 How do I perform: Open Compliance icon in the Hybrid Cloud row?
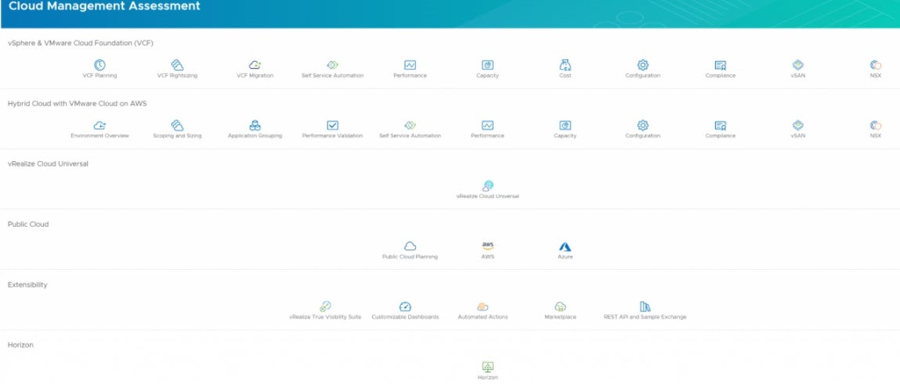[x=720, y=126]
